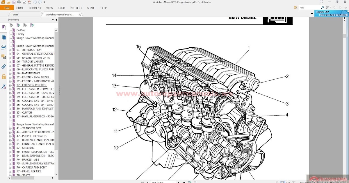
Task: Click in the Find search field
Action: pos(310,8)
